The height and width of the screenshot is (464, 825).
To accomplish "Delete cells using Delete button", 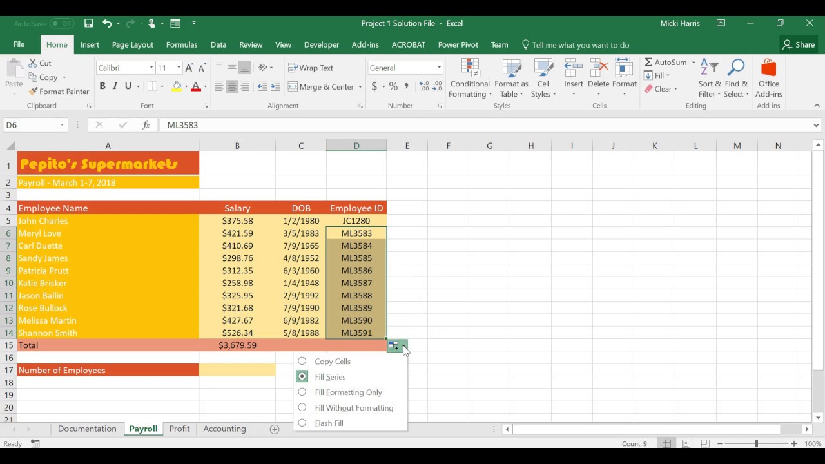I will (x=598, y=78).
